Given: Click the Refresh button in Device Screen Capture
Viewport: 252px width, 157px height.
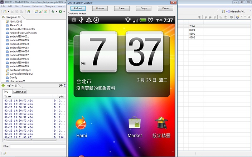Looking at the screenshot, I should point(78,8).
